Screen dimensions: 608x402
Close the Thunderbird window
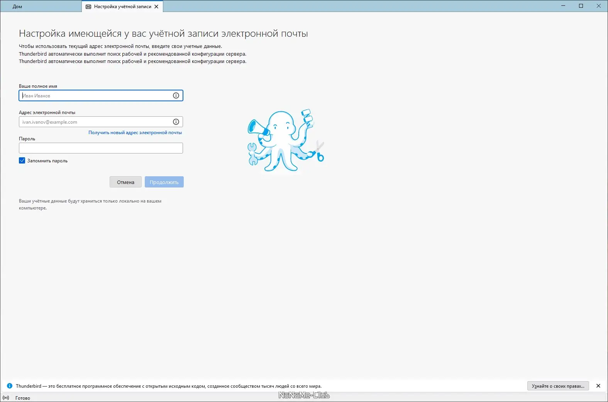599,6
